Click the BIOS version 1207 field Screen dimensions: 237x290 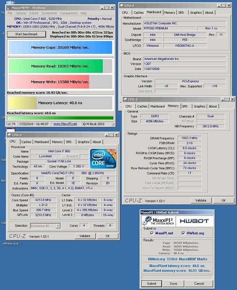click(x=184, y=64)
